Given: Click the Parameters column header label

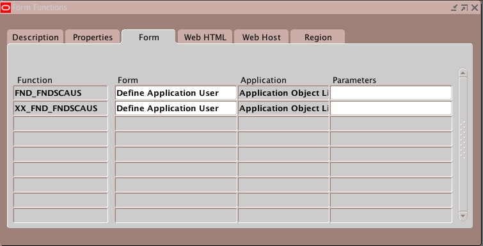Looking at the screenshot, I should coord(354,81).
